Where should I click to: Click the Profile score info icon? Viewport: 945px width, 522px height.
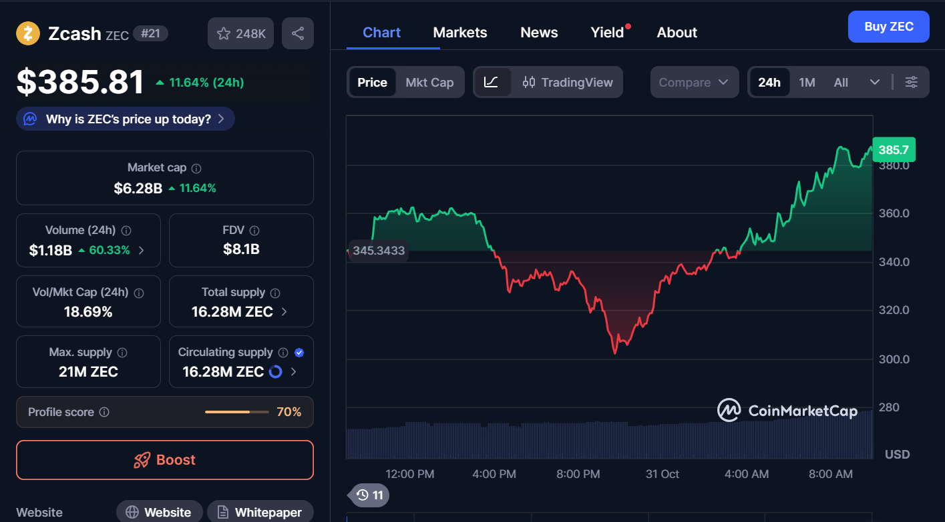pyautogui.click(x=104, y=413)
